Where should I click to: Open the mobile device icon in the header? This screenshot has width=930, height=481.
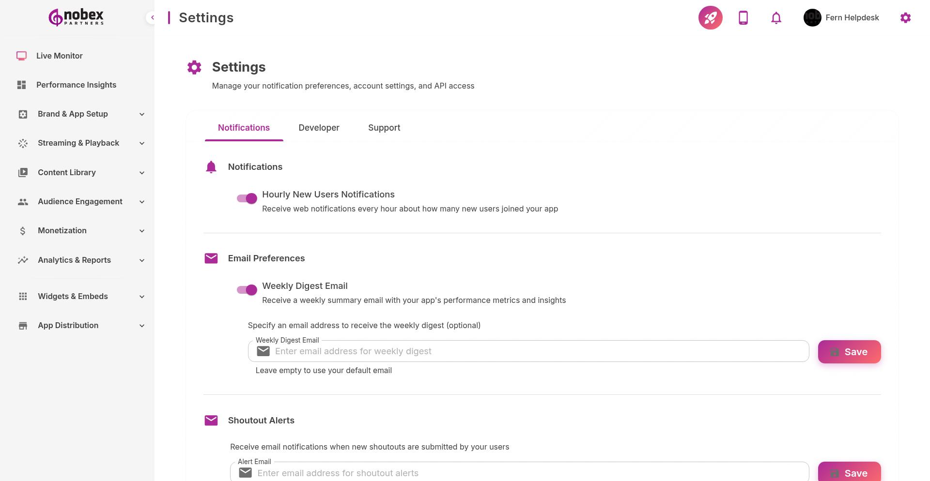(x=743, y=17)
